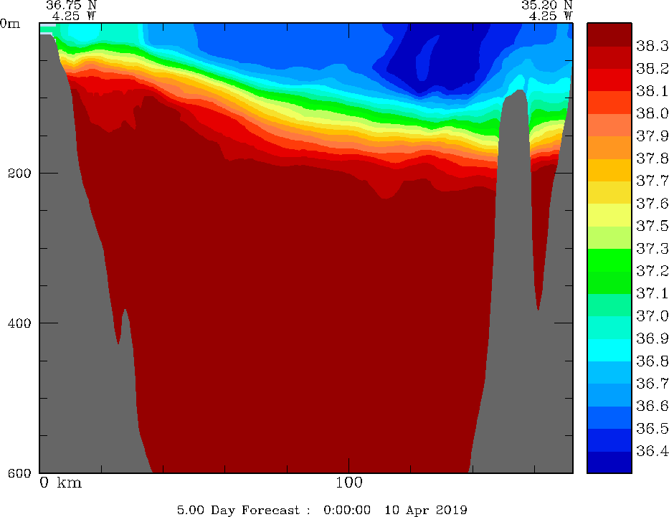The width and height of the screenshot is (669, 517).
Task: Click the 36.5 color scale label
Action: pos(653,429)
